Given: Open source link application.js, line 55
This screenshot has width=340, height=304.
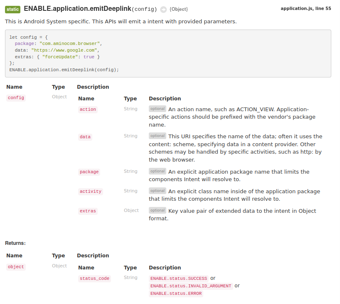Looking at the screenshot, I should pos(306,8).
